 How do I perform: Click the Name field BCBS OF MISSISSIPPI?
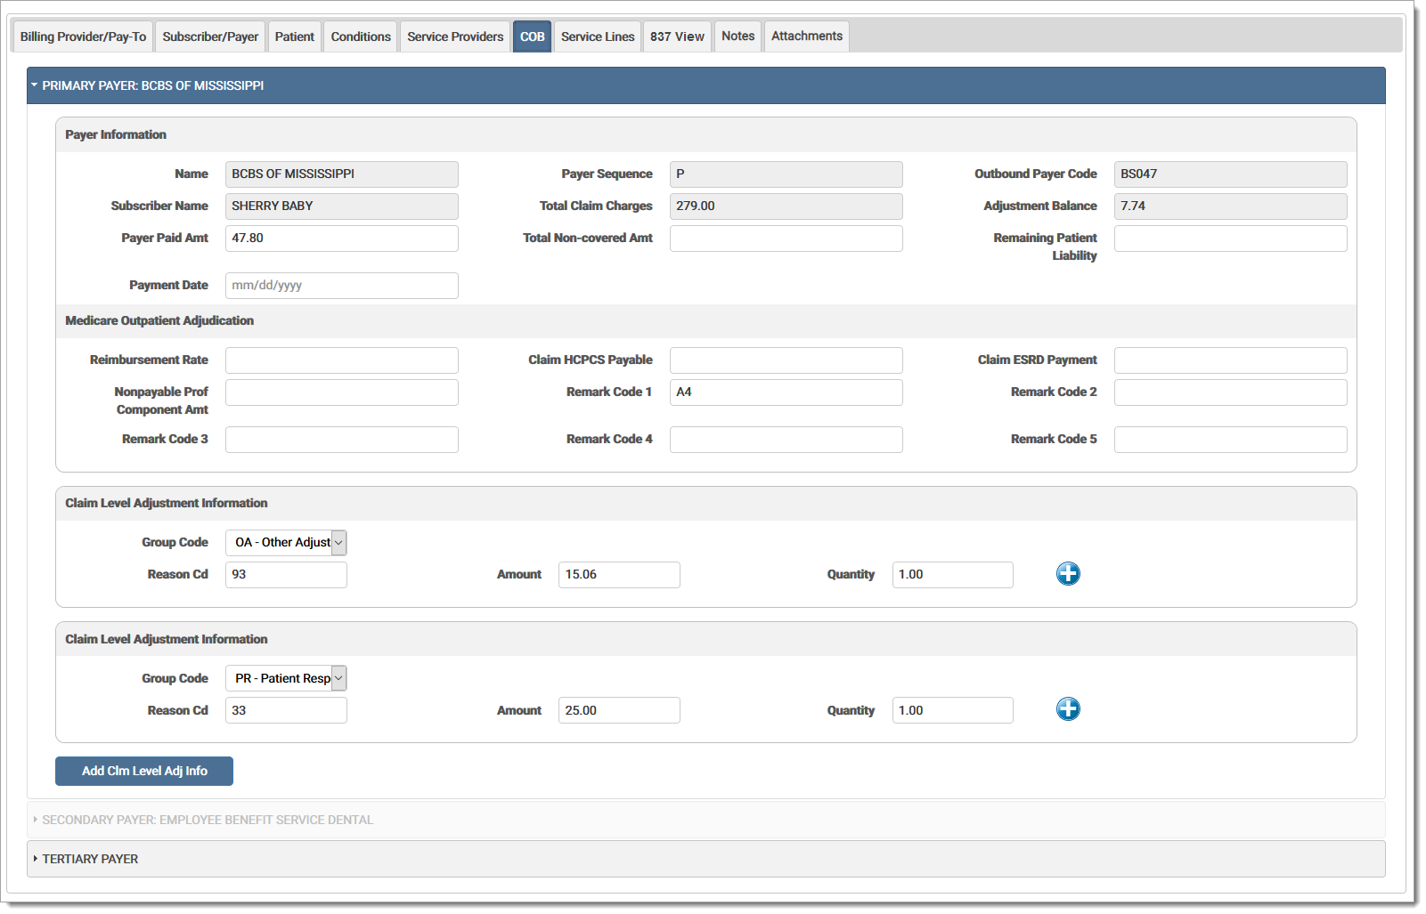tap(342, 174)
